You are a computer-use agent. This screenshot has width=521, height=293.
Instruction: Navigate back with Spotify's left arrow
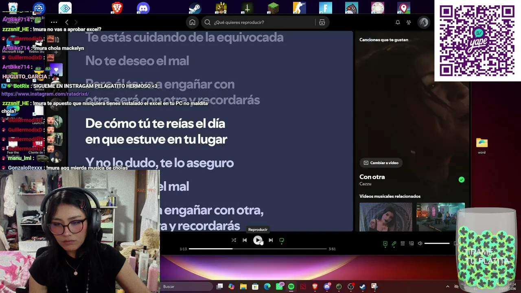tap(67, 22)
